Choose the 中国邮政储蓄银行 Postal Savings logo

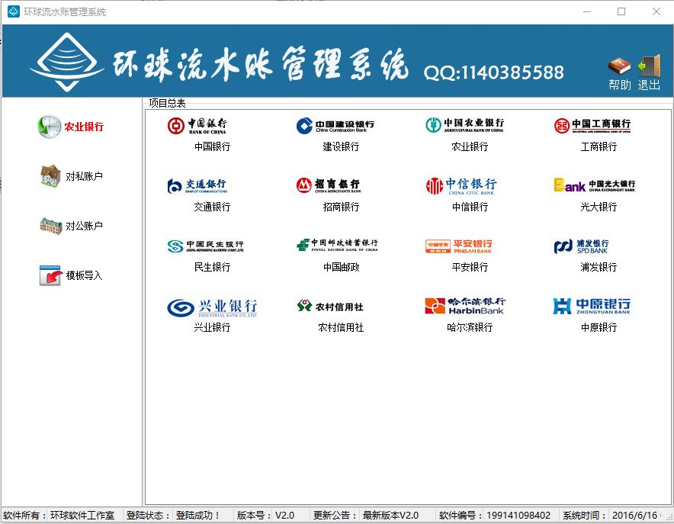pyautogui.click(x=338, y=245)
